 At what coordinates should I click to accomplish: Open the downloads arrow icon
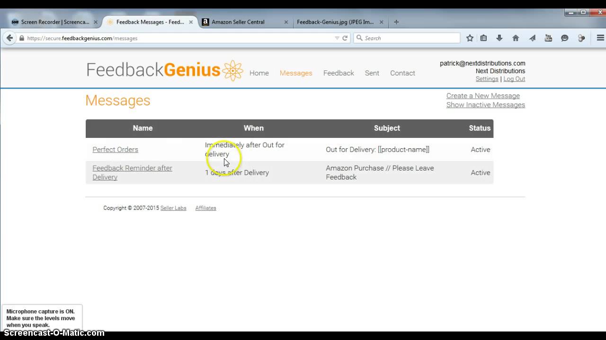coord(499,38)
